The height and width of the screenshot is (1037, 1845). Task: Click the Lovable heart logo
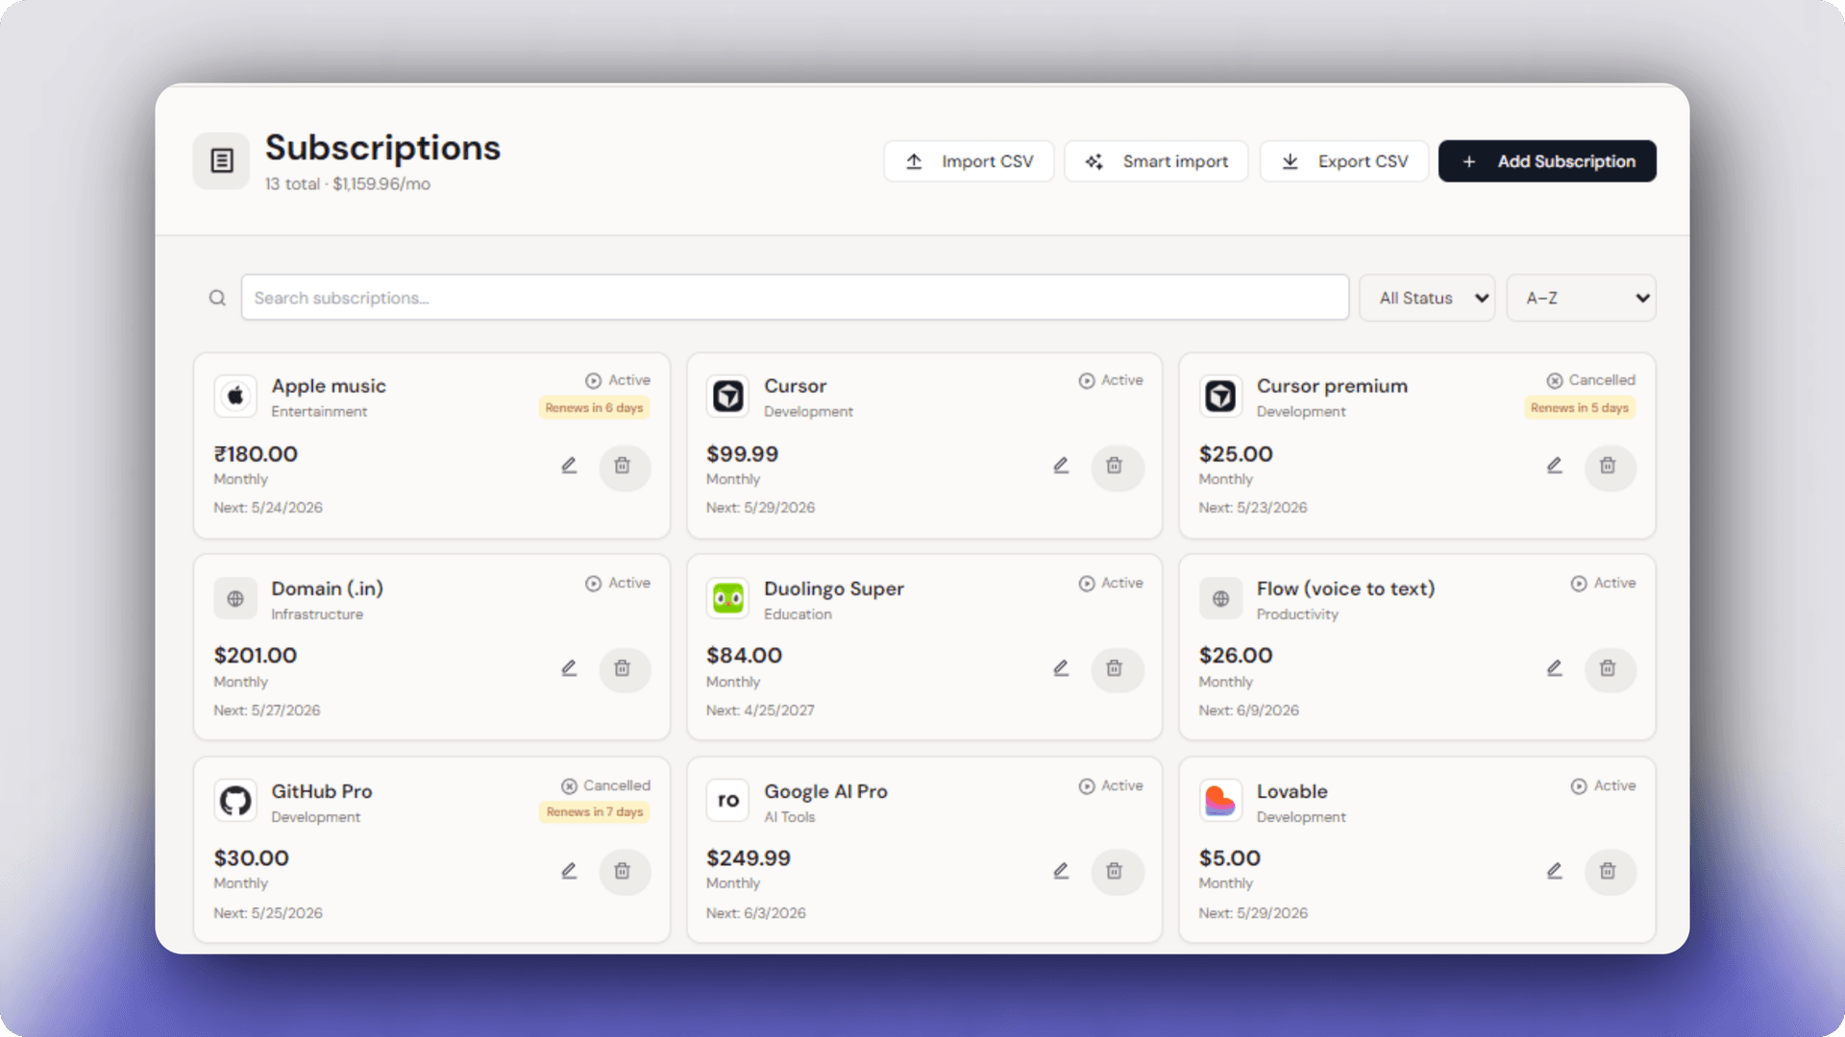1220,801
